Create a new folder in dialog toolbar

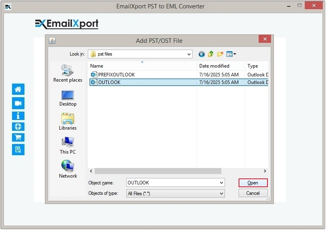point(220,54)
